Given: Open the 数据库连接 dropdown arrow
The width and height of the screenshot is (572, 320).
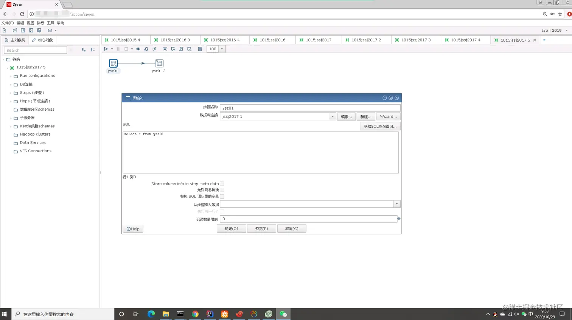Looking at the screenshot, I should click(333, 116).
